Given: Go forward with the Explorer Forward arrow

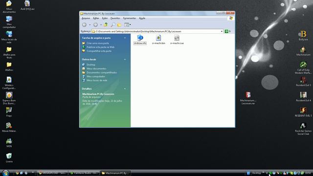Looking at the screenshot, I should point(95,25).
